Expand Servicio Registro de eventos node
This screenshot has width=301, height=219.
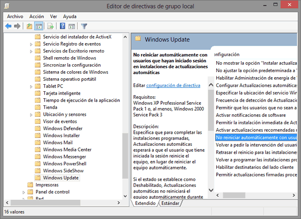[31, 44]
